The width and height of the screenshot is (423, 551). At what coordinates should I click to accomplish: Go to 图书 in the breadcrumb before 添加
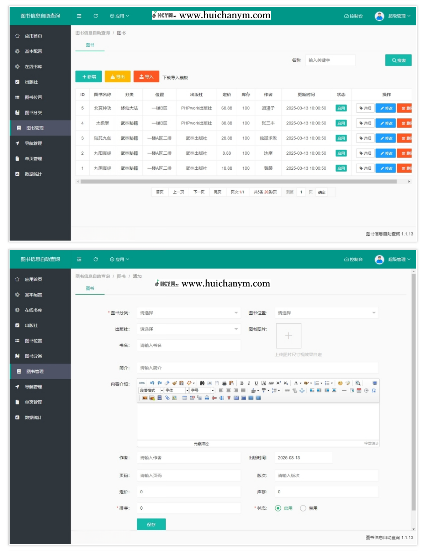coord(121,276)
